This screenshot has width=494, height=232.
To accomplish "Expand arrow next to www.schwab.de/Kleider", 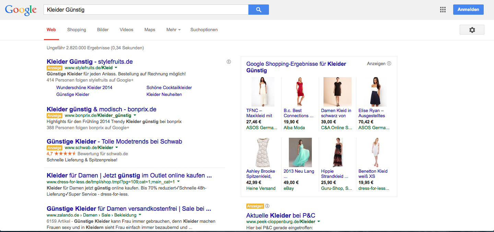I will coord(117,148).
